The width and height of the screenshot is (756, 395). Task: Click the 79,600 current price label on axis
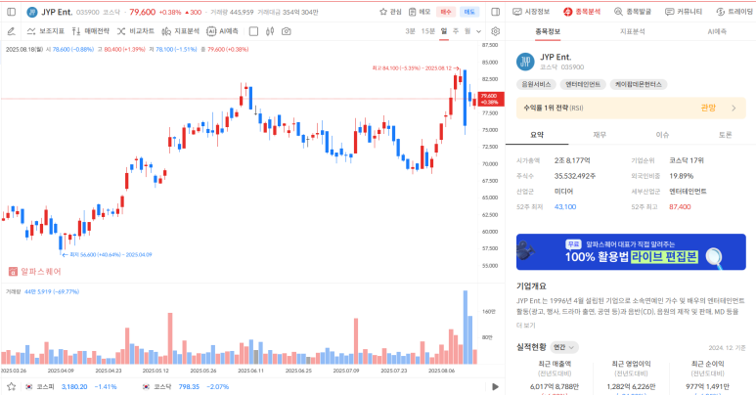491,99
